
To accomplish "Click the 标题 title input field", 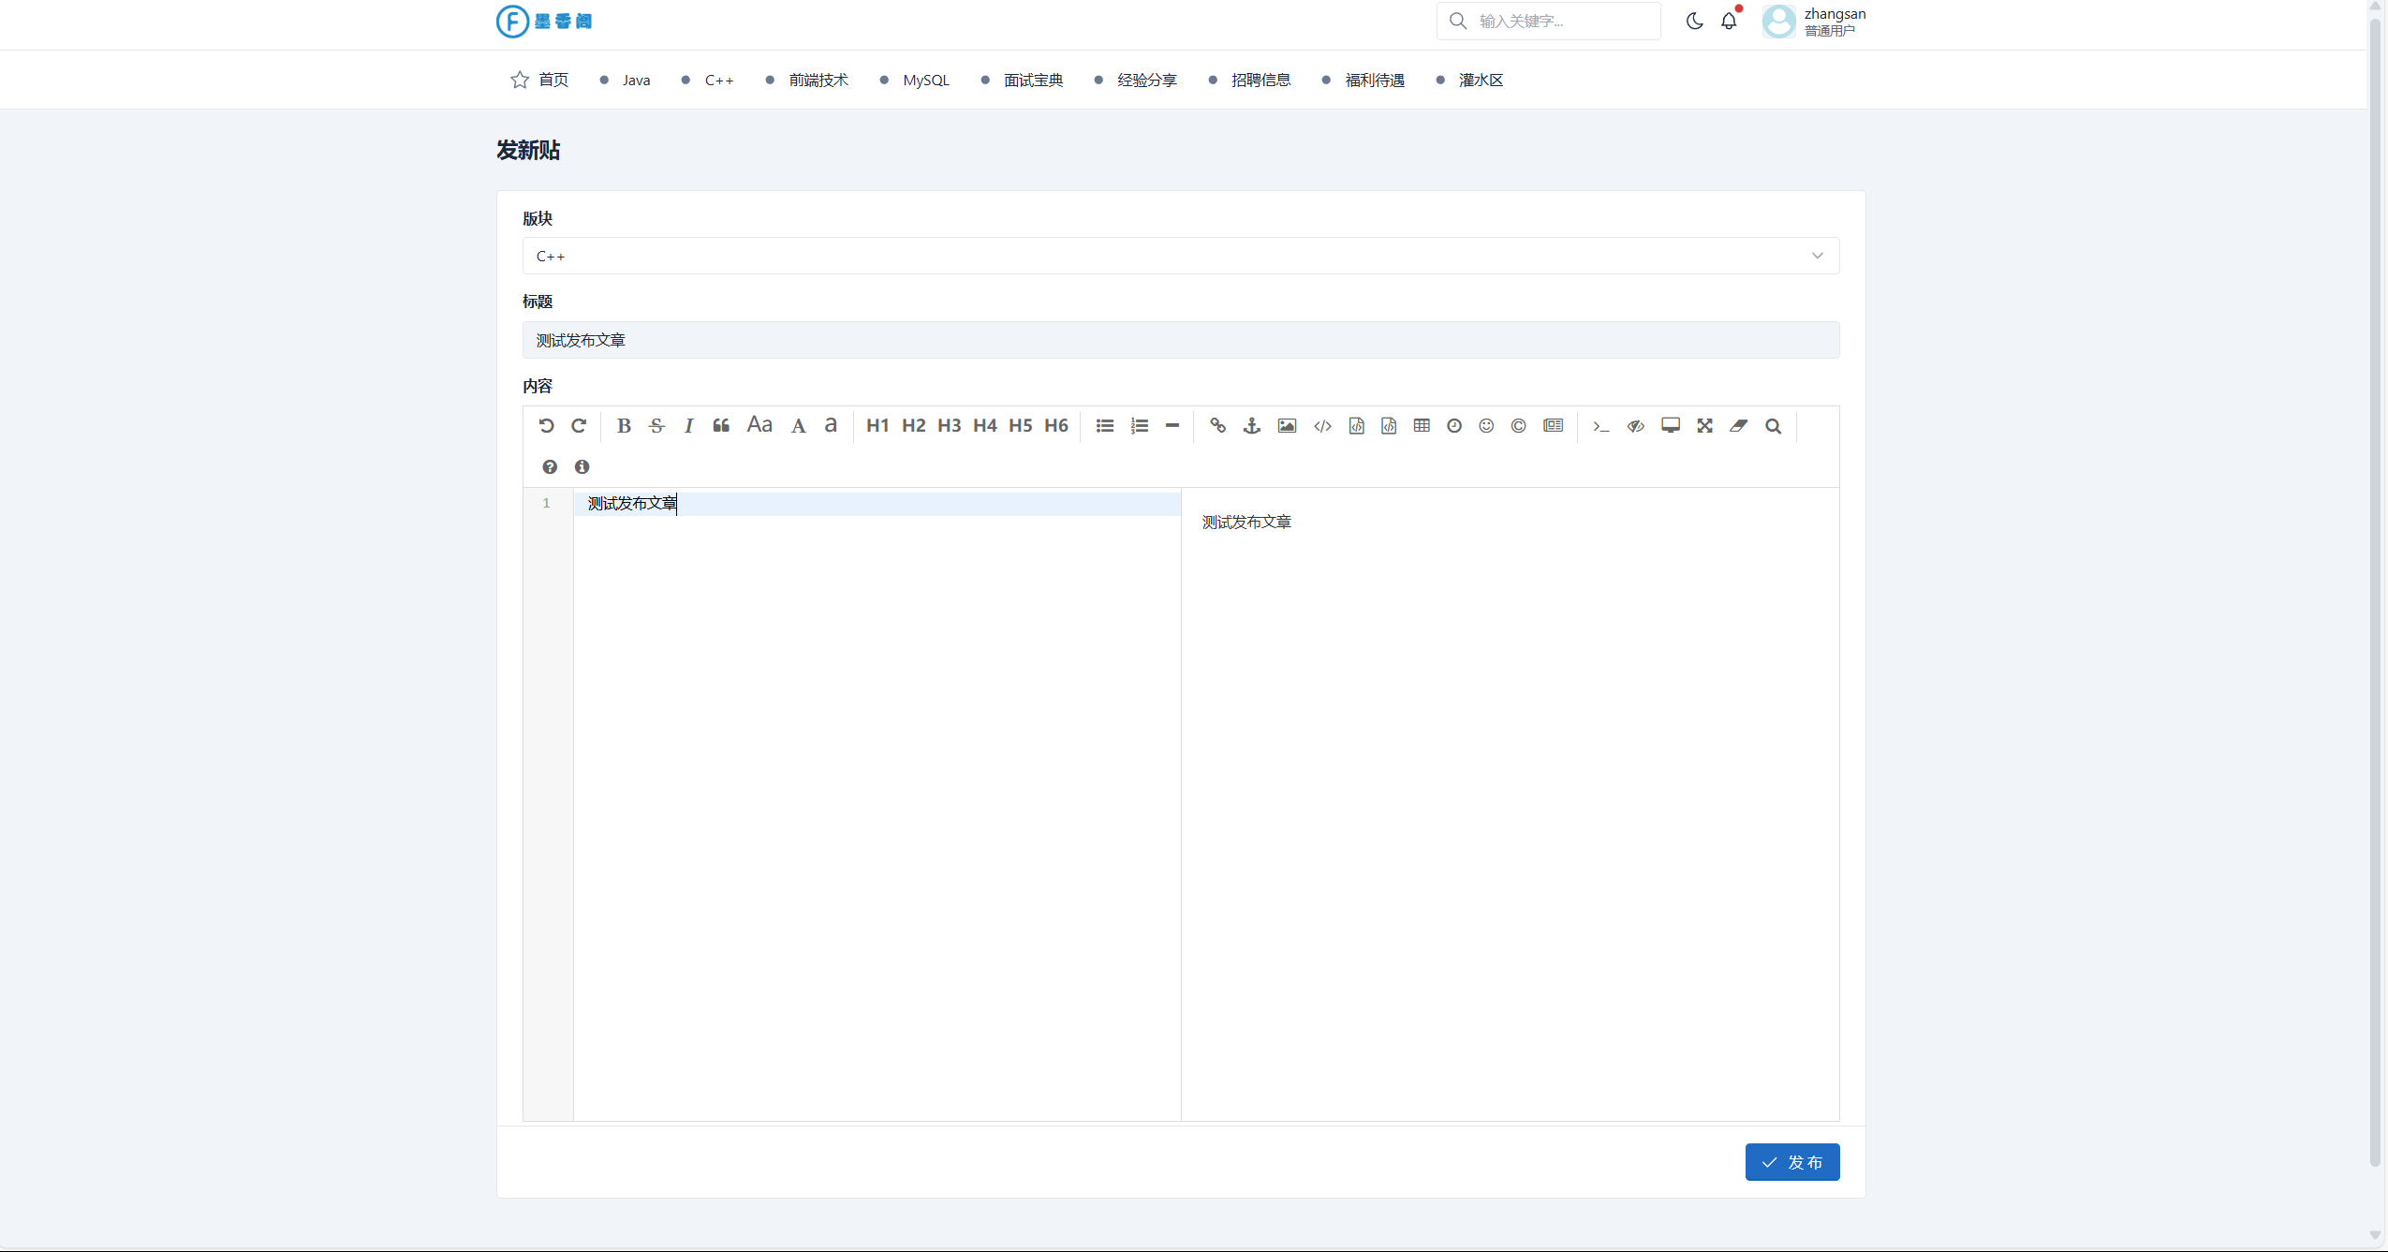I will 1180,340.
